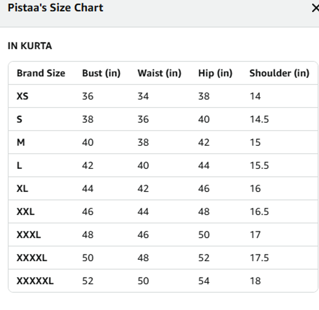Click the Bust (in) column header
319x310 pixels.
(x=101, y=73)
